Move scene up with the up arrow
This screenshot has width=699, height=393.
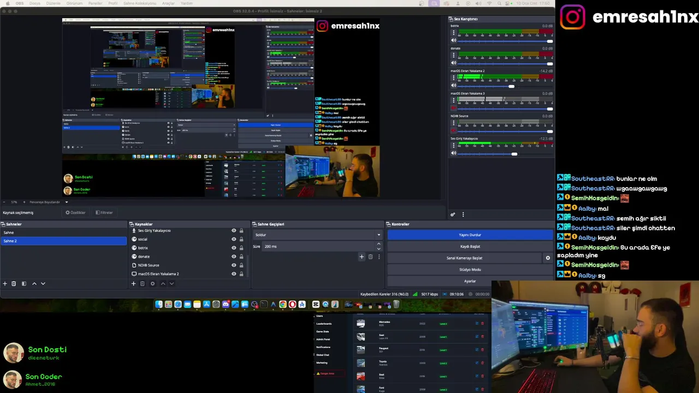pos(34,284)
